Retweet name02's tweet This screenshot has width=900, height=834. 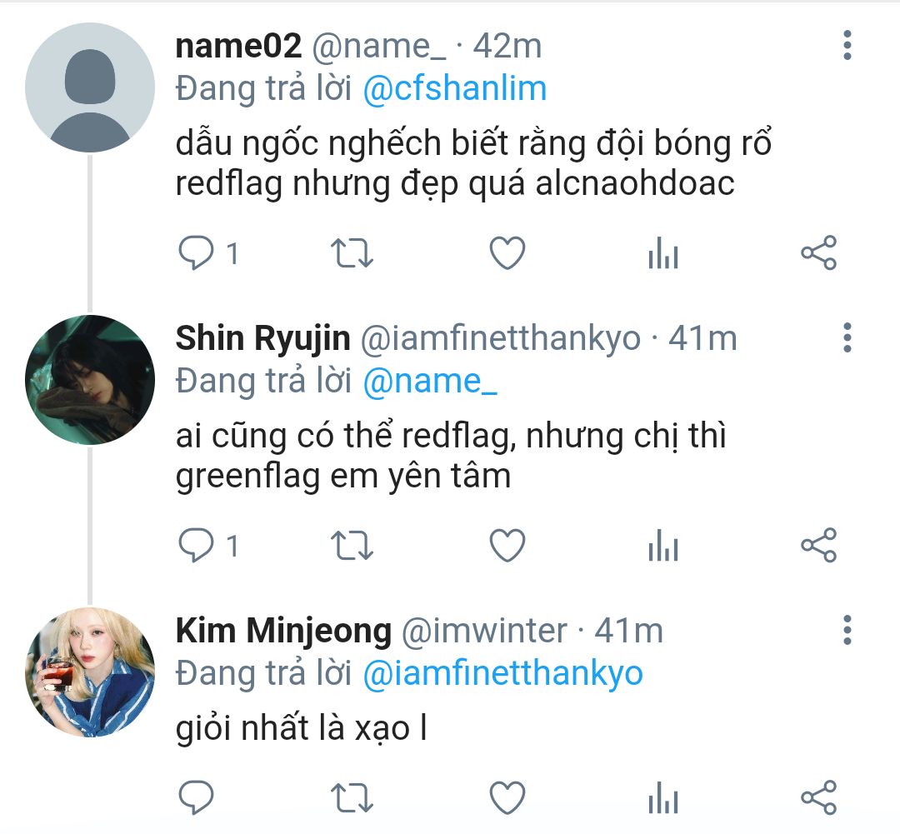tap(352, 254)
